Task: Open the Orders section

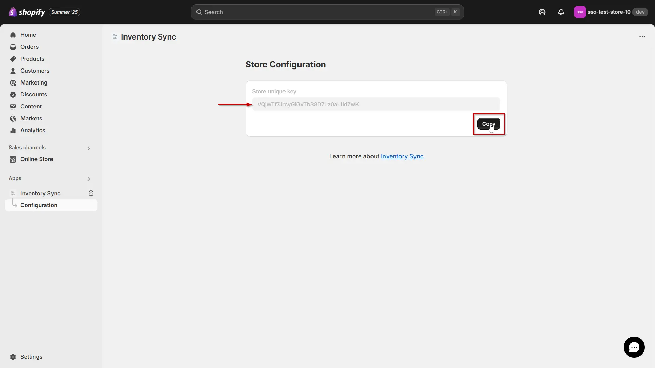Action: point(29,47)
